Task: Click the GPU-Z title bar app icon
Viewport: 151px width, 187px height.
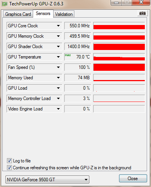Action: (x=4, y=4)
